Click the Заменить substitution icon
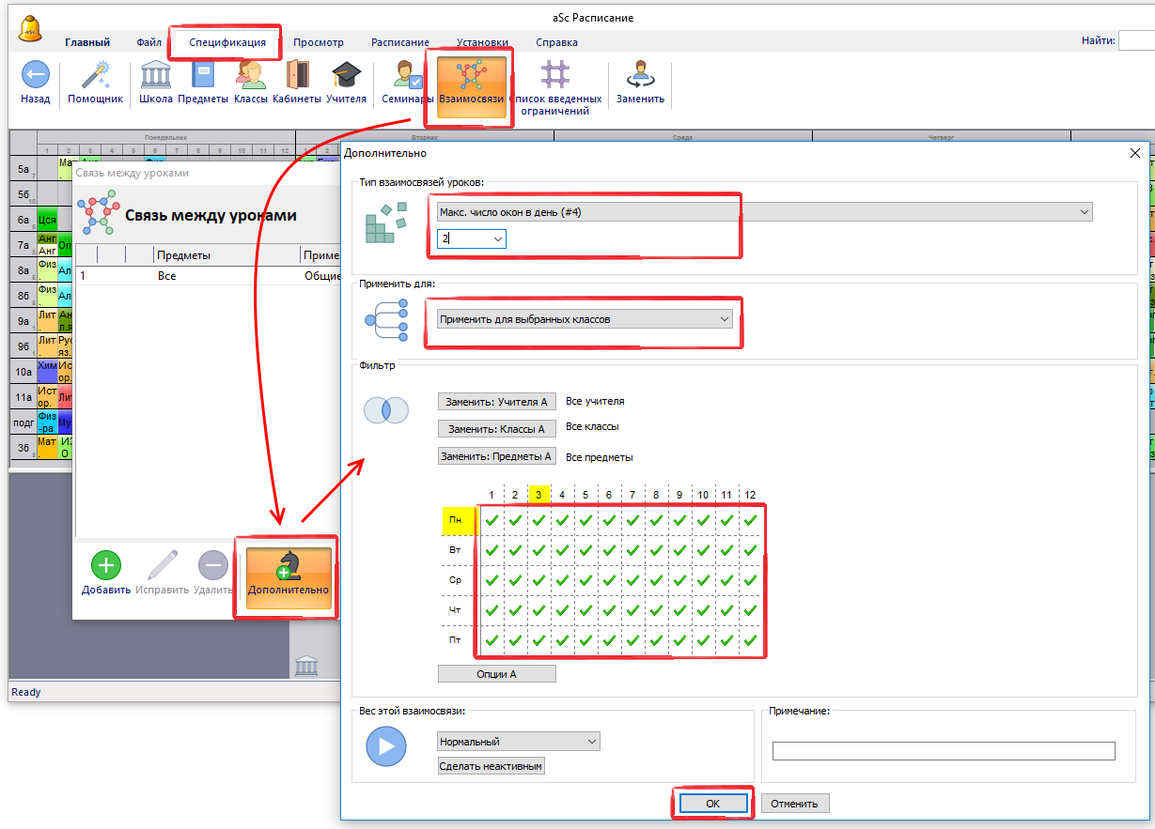 point(640,75)
